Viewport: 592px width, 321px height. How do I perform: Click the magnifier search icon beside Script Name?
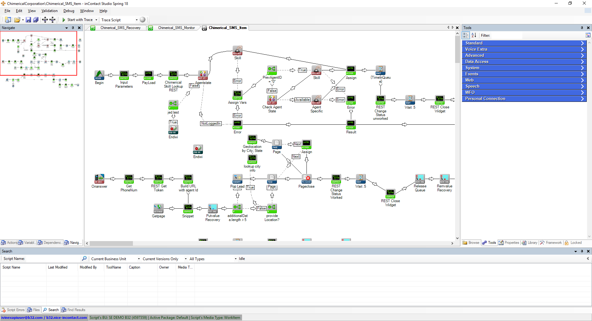click(84, 258)
